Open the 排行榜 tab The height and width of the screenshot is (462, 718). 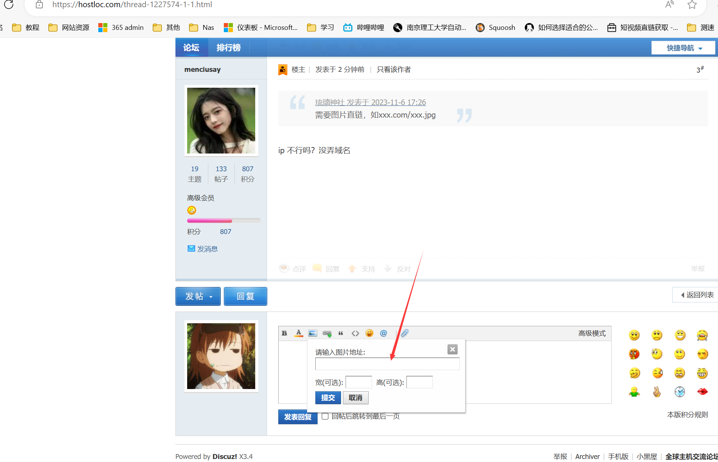[228, 48]
